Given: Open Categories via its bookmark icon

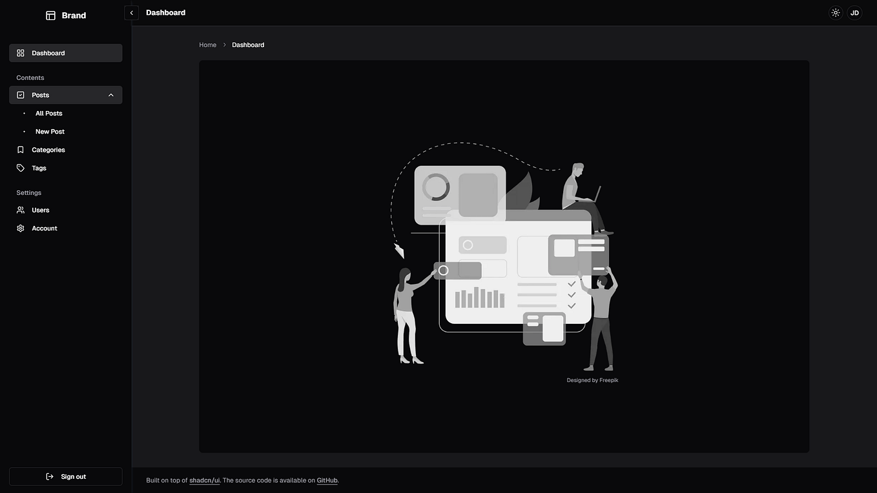Looking at the screenshot, I should (x=20, y=149).
